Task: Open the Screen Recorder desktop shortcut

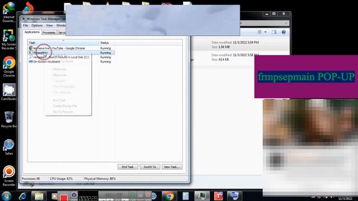Action: click(9, 176)
